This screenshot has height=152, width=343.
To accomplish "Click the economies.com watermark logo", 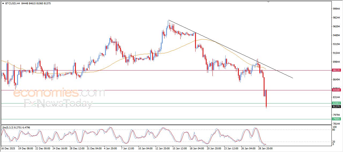I will tap(59, 93).
